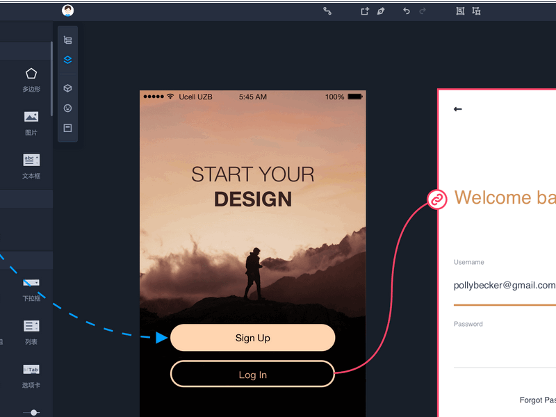
Task: Select the text box (文本框) component
Action: coord(31,167)
